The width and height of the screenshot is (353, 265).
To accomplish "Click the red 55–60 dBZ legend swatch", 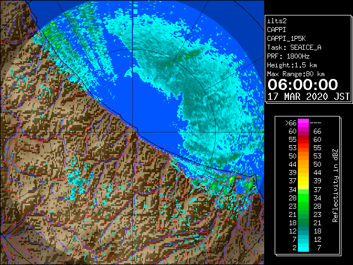I will [x=303, y=140].
